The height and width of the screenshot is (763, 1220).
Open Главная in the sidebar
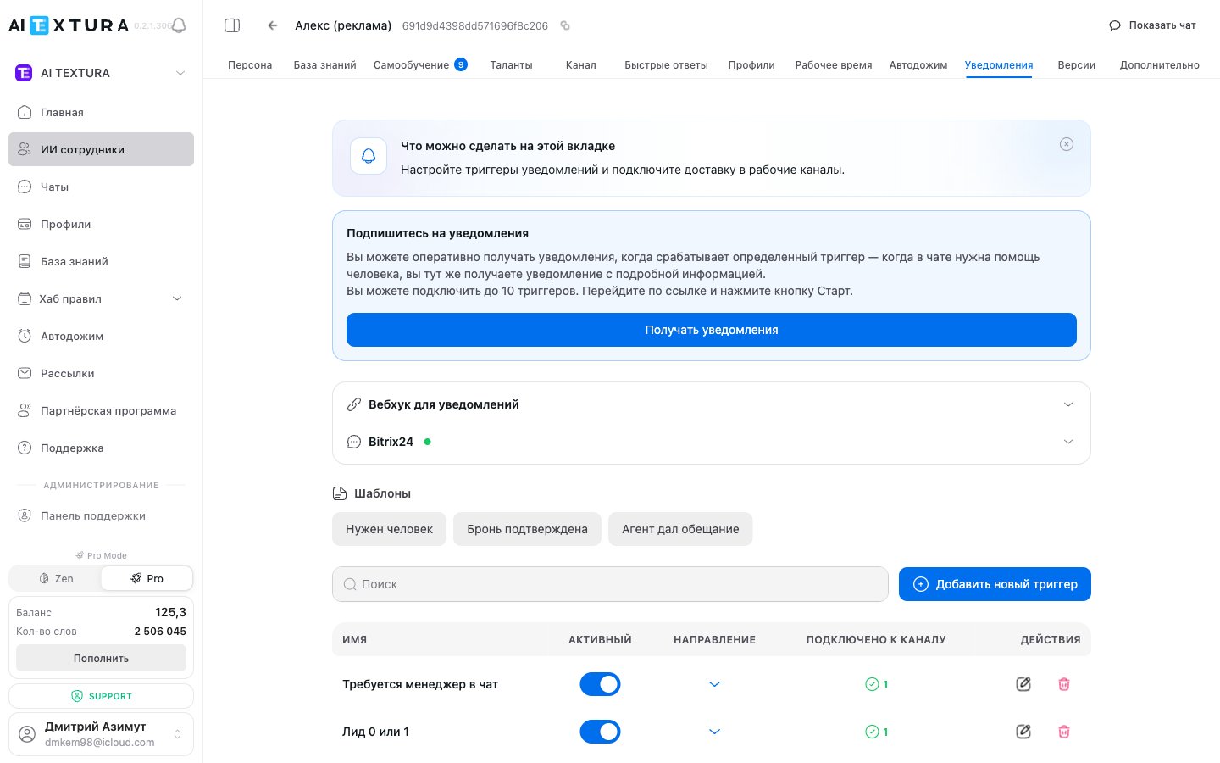pyautogui.click(x=102, y=112)
